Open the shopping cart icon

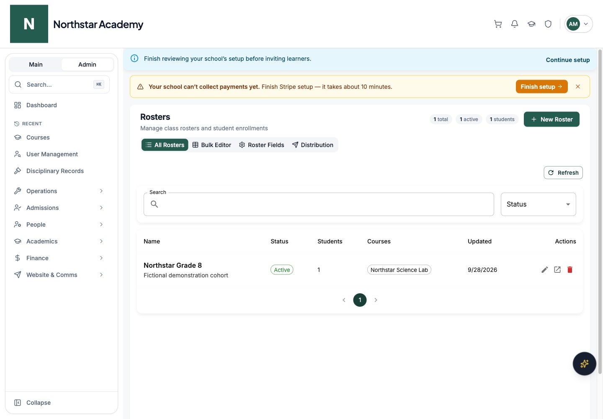[498, 24]
